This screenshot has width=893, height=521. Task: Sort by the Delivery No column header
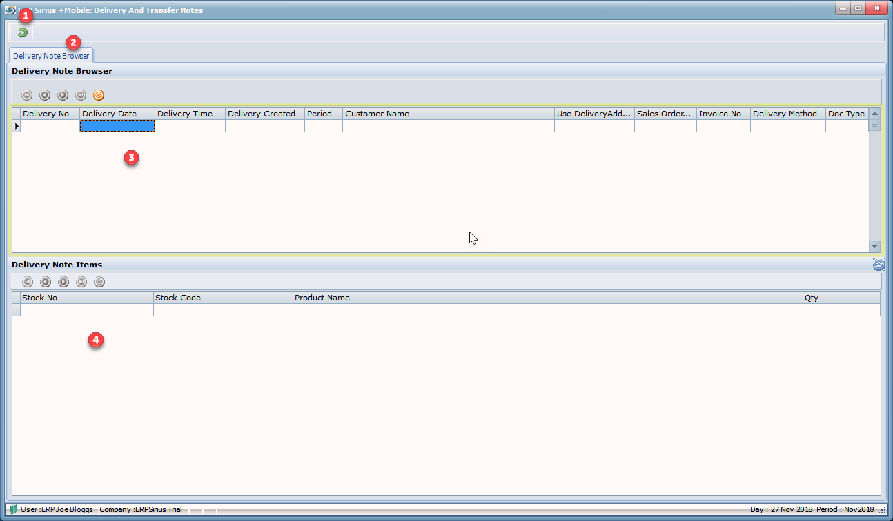[50, 114]
